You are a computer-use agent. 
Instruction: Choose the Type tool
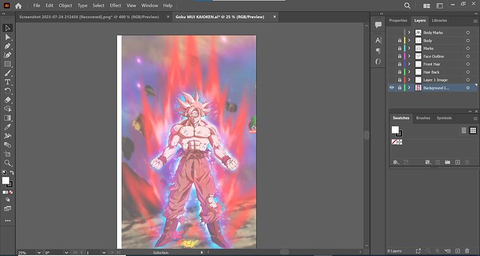coord(8,82)
